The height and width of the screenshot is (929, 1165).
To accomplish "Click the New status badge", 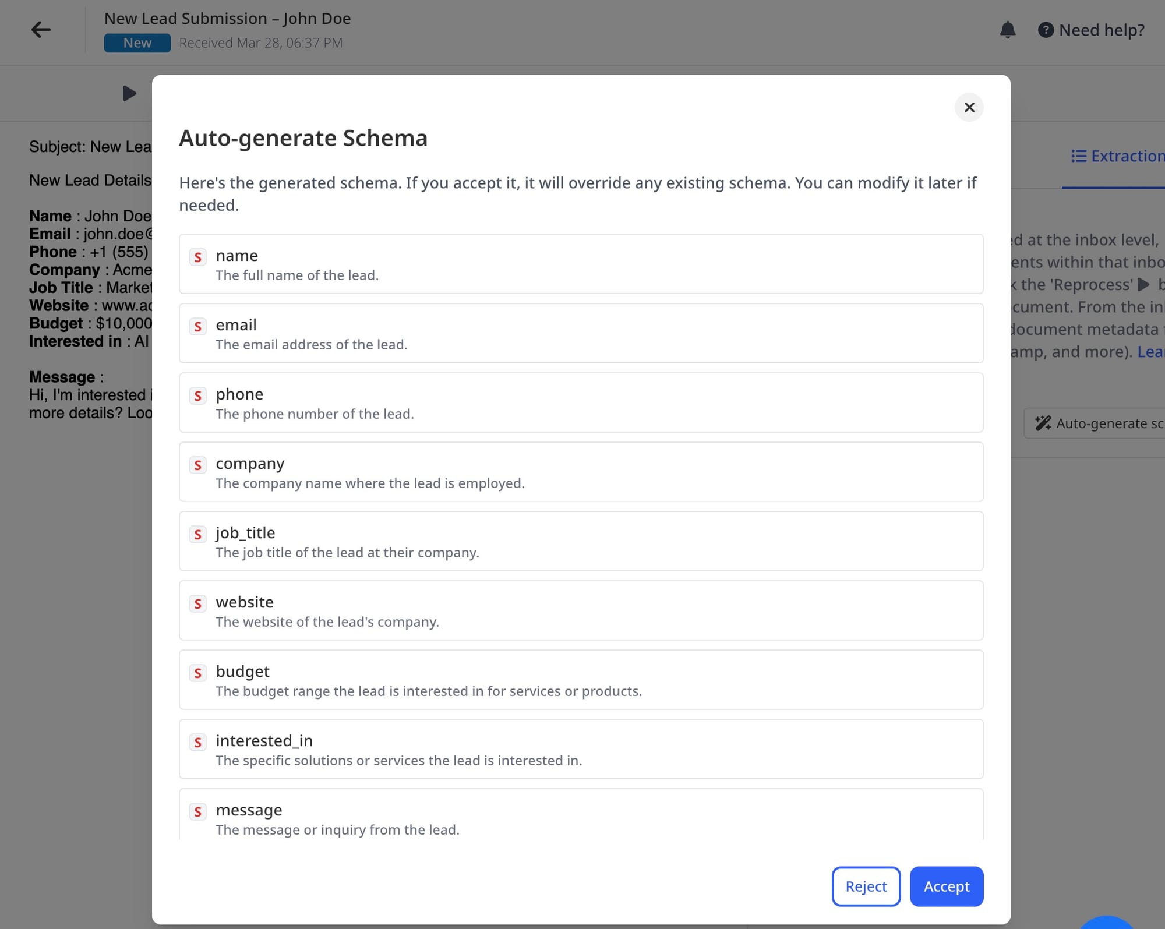I will [x=137, y=43].
